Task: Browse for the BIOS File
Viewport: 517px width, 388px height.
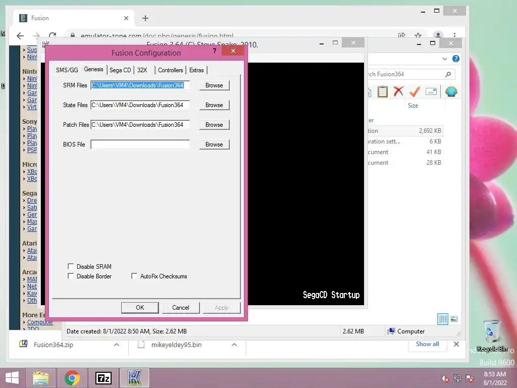Action: (214, 144)
